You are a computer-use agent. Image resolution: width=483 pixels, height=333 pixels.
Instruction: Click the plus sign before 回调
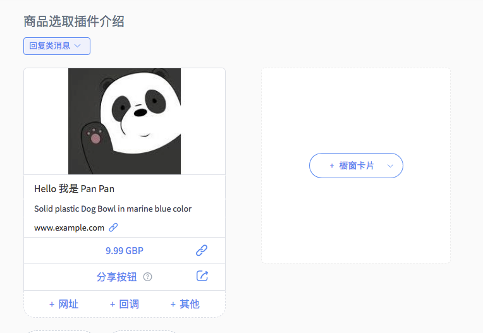[x=113, y=305]
